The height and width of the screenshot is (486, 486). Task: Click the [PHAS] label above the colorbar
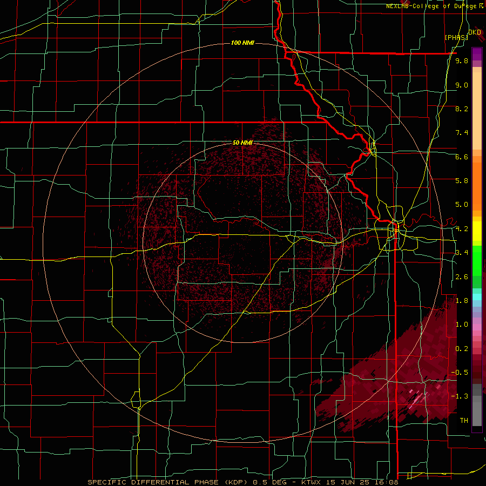point(456,37)
